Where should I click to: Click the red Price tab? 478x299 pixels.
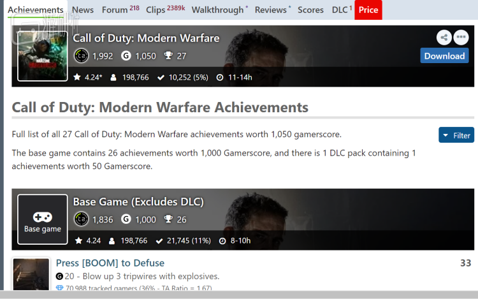[368, 10]
